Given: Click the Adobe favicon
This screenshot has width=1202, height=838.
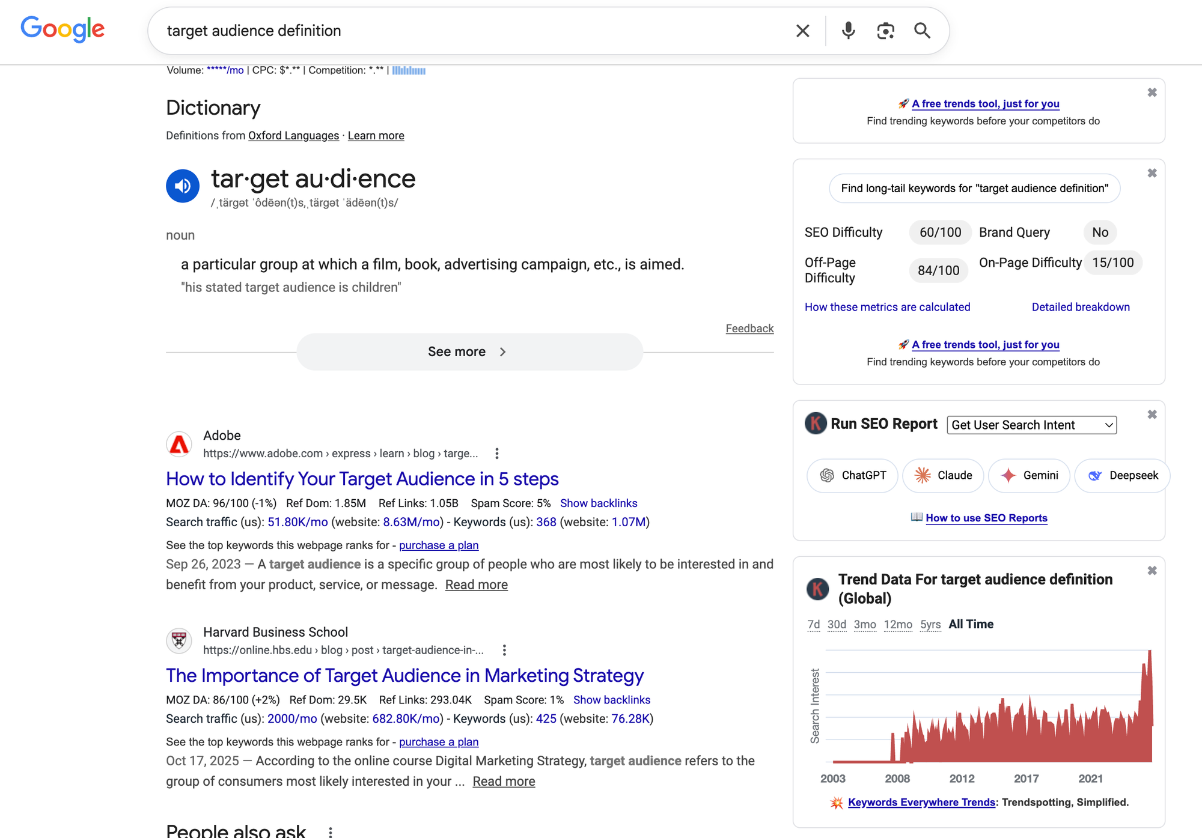Looking at the screenshot, I should tap(179, 445).
